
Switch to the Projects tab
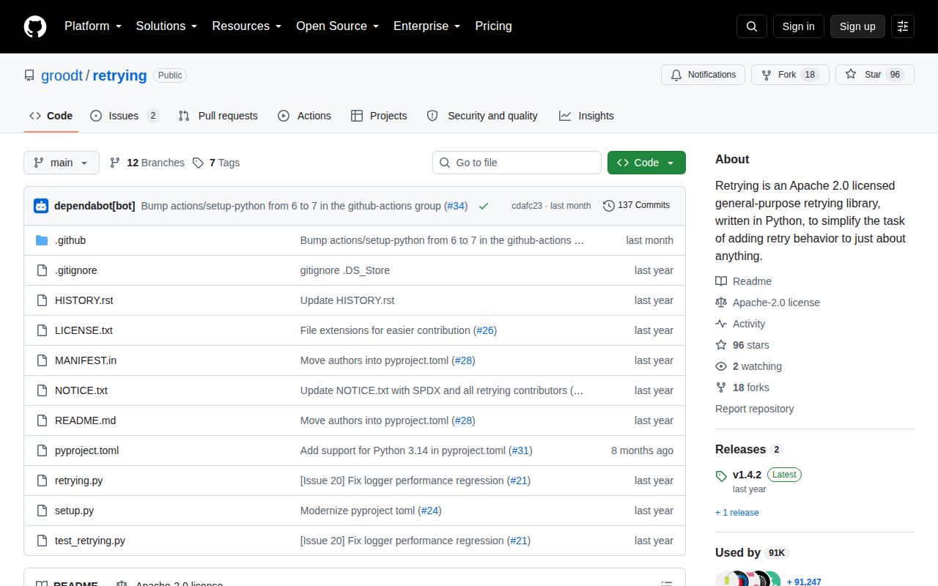(379, 116)
